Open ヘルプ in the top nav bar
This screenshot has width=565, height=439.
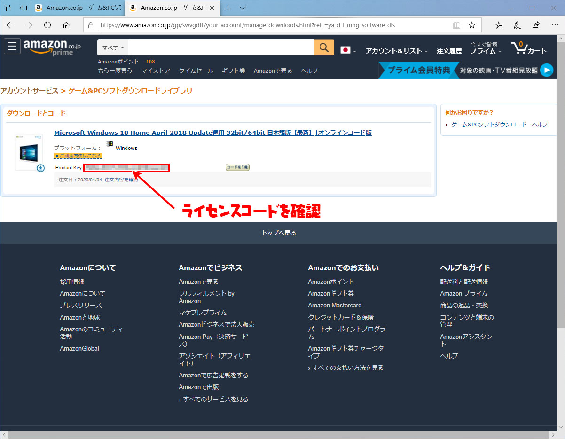click(x=309, y=71)
